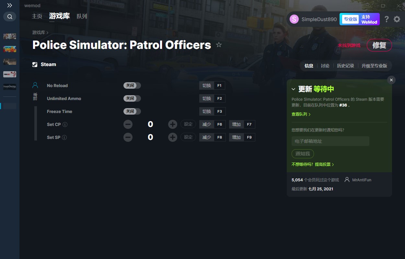Toggle the No Reload cheat switch
Image resolution: width=405 pixels, height=259 pixels.
132,85
